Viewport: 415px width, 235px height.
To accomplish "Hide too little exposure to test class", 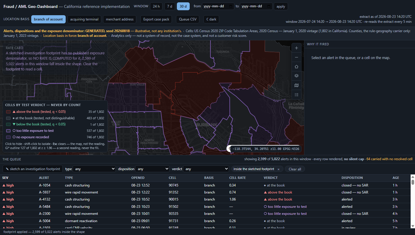I will (x=55, y=131).
